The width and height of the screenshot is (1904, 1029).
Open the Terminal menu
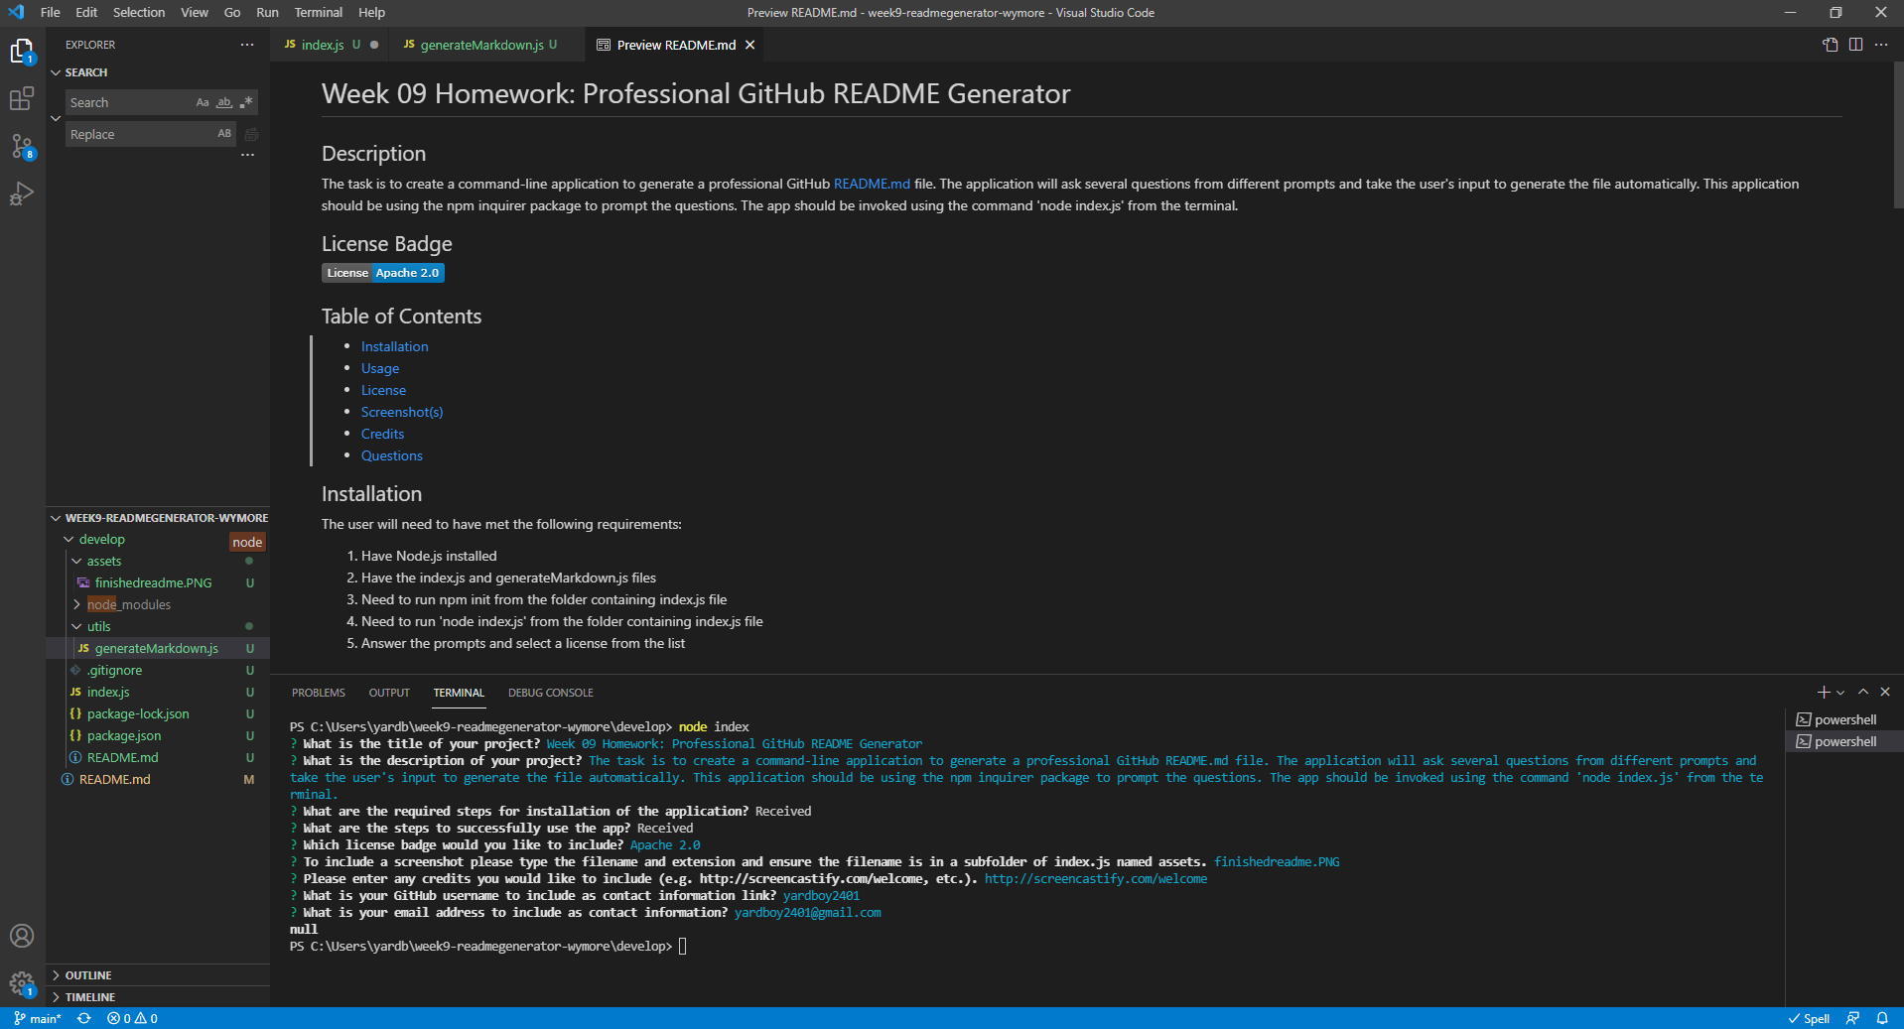pyautogui.click(x=318, y=13)
